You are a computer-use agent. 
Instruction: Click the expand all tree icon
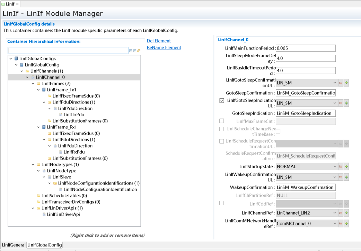(x=134, y=51)
